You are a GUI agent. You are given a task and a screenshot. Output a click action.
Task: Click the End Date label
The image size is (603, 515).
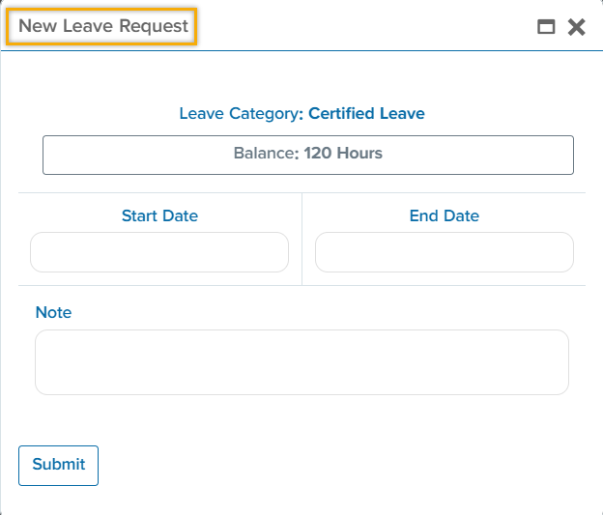point(445,216)
